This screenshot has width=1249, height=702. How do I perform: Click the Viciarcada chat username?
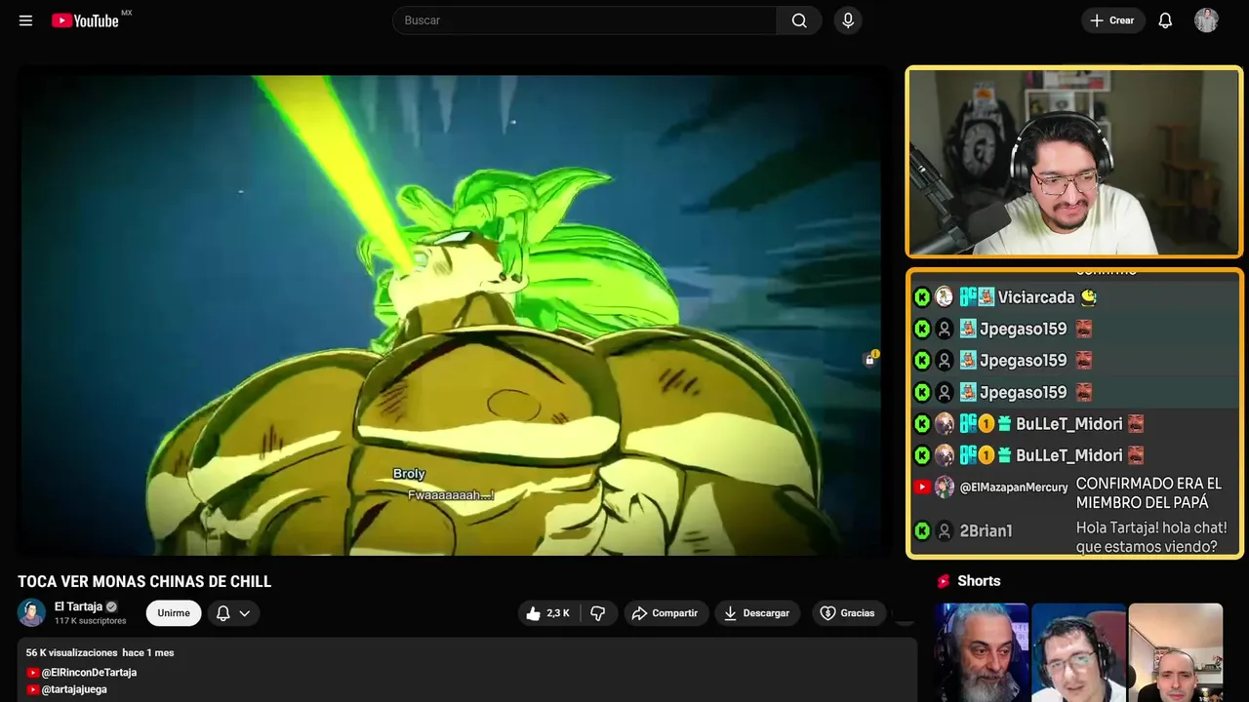[1035, 297]
